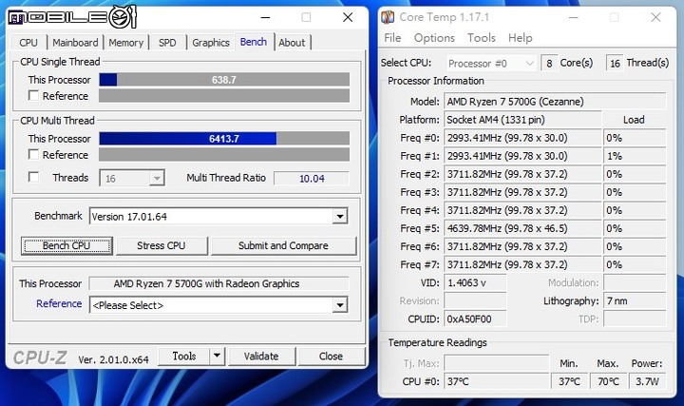This screenshot has width=684, height=406.
Task: Click the Lithography value 7 nm
Action: [635, 300]
